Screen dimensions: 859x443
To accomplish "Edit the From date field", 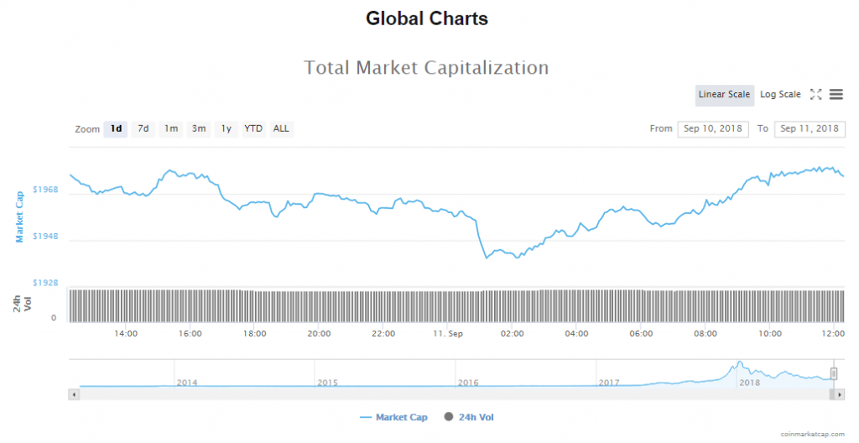I will coord(712,129).
